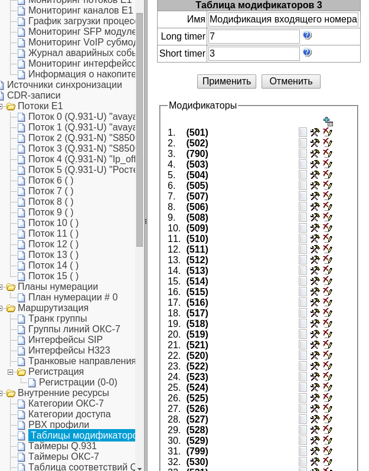Open list sheet icon for modifier (514)
This screenshot has width=369, height=471.
pos(303,281)
